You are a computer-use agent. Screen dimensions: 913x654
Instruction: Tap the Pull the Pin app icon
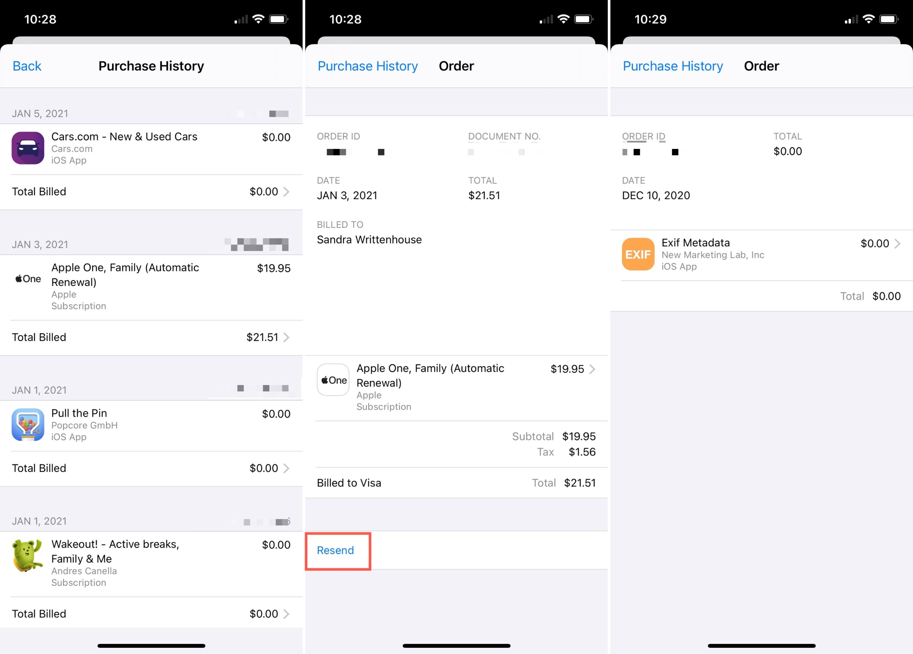(28, 425)
